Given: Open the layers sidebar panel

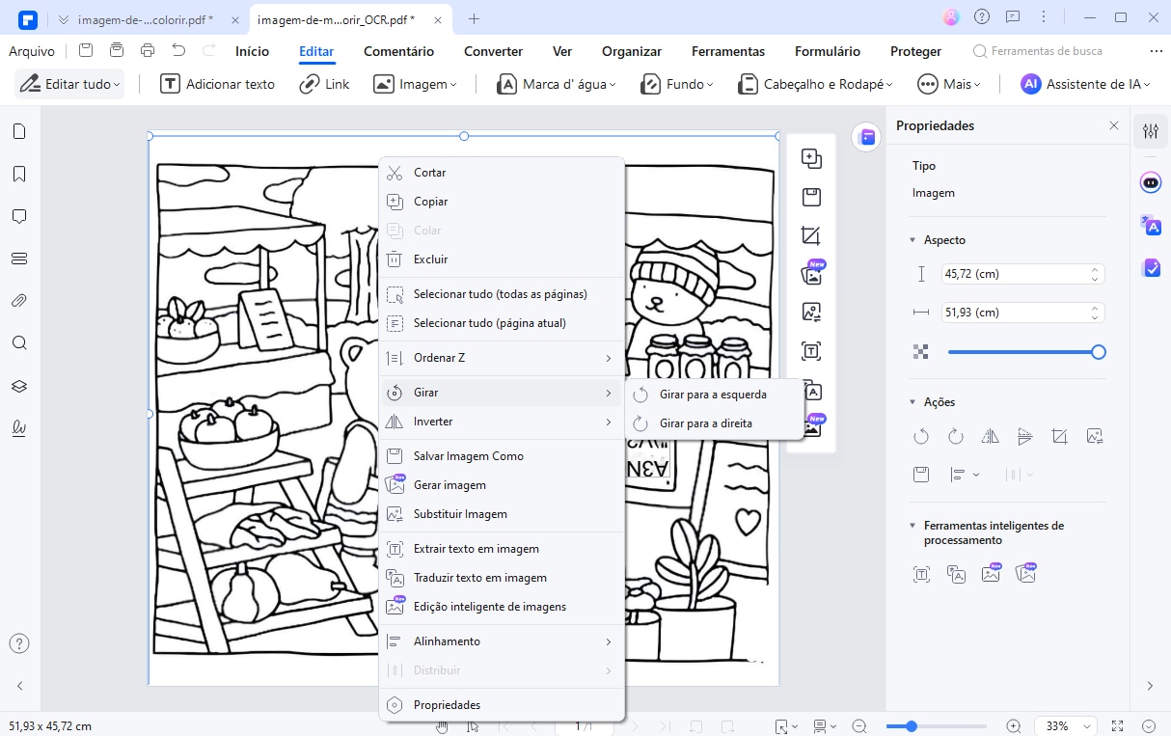Looking at the screenshot, I should [18, 386].
